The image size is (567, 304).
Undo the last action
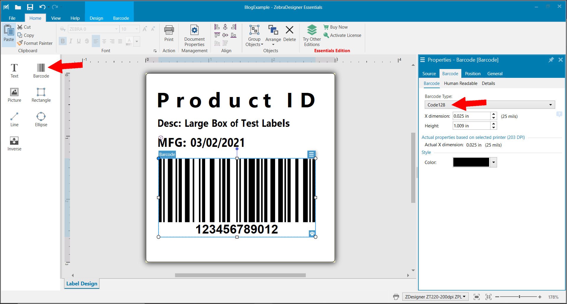tap(42, 7)
